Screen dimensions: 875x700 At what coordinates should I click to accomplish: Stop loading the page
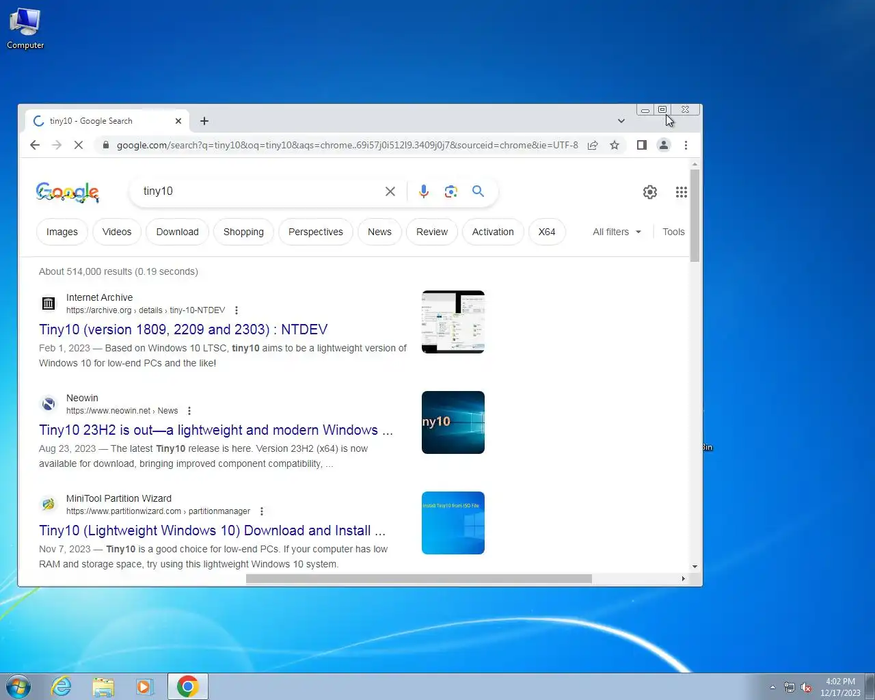[x=79, y=145]
